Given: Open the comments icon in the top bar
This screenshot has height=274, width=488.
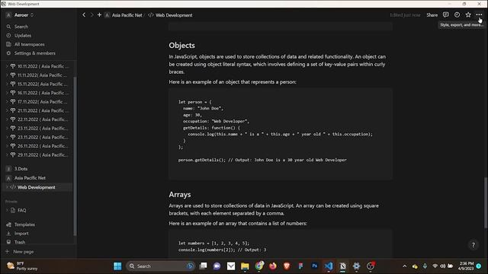Looking at the screenshot, I should 445,15.
